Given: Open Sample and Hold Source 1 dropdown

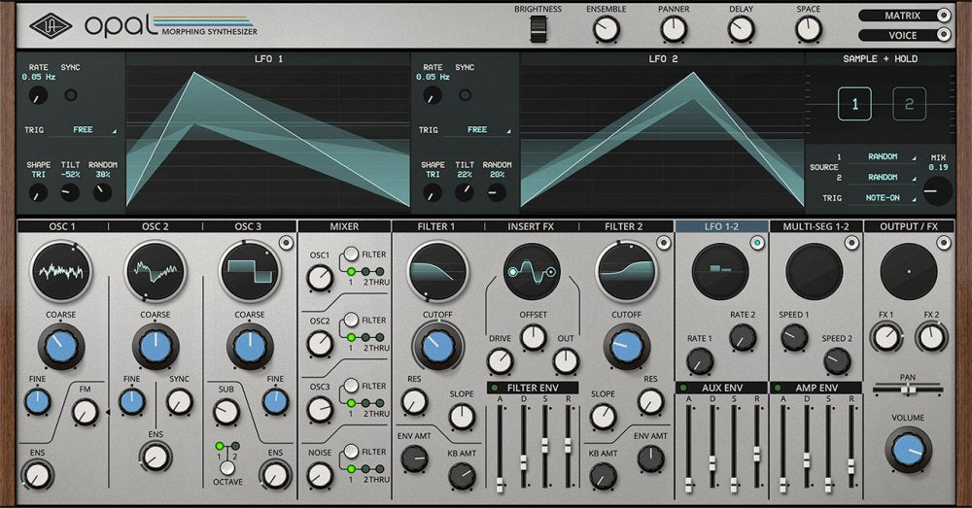Looking at the screenshot, I should coord(883,156).
